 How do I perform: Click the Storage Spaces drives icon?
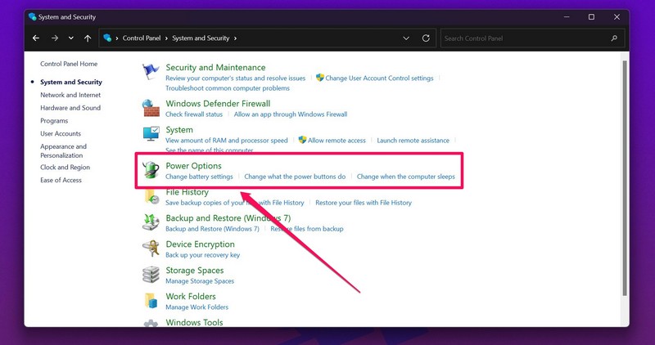point(151,275)
